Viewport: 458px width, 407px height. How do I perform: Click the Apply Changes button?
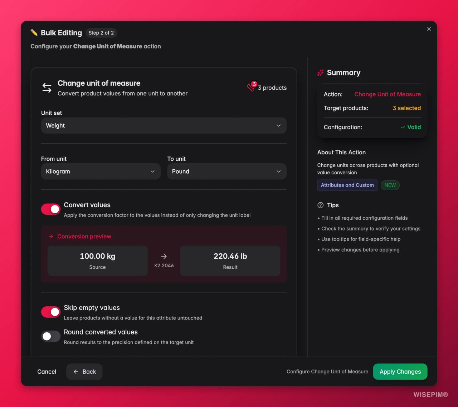400,372
